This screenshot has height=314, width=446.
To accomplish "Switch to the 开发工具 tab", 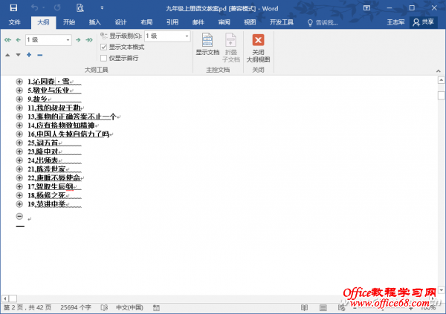I will pyautogui.click(x=282, y=22).
